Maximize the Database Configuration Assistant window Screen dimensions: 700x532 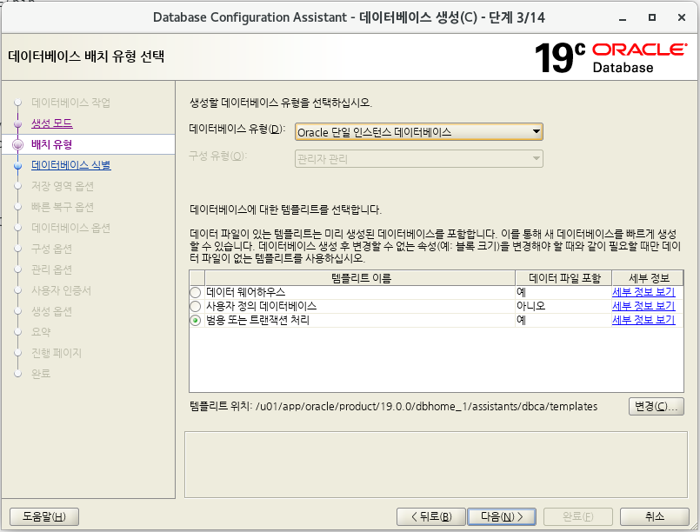tap(652, 18)
